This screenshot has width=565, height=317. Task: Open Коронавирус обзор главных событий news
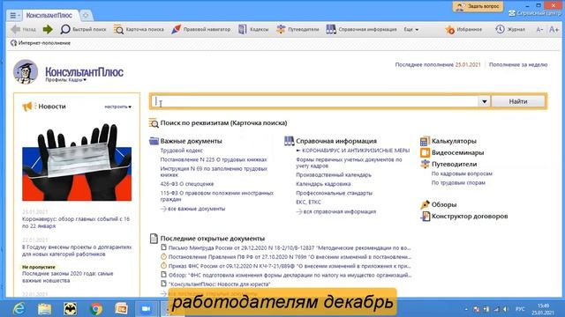[76, 223]
